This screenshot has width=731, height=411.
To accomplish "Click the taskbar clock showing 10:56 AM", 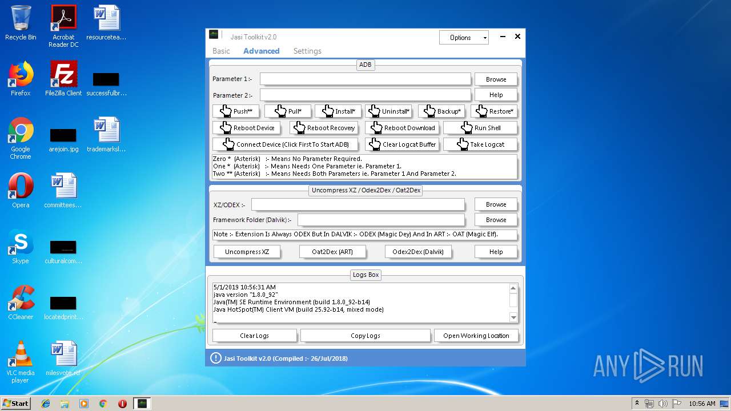I will tap(702, 404).
